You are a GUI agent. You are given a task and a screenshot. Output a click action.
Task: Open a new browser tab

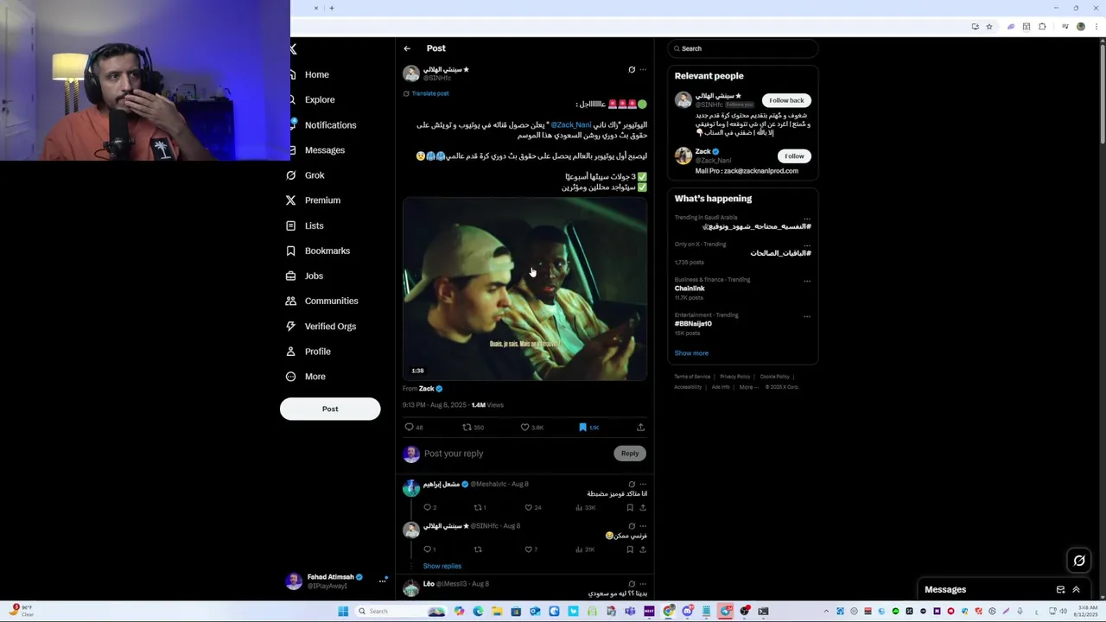[332, 8]
